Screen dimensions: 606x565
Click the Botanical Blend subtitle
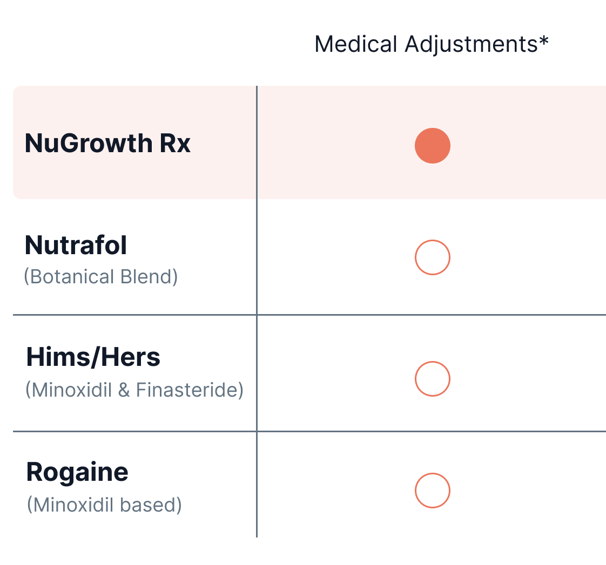101,276
